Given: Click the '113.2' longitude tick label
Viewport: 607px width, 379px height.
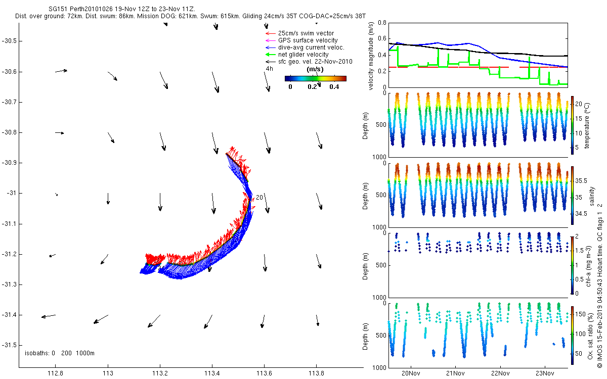Looking at the screenshot, I should coord(160,374).
